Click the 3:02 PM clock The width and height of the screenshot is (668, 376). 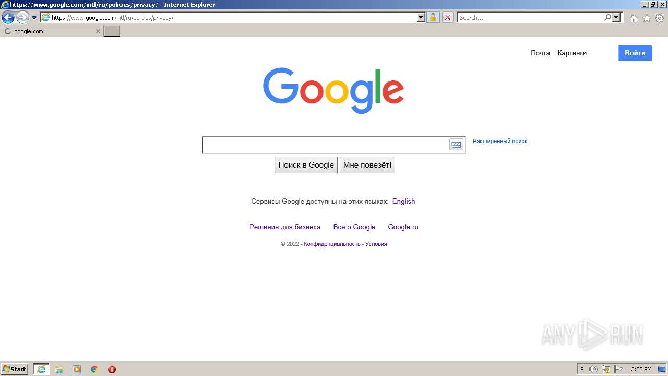[641, 369]
